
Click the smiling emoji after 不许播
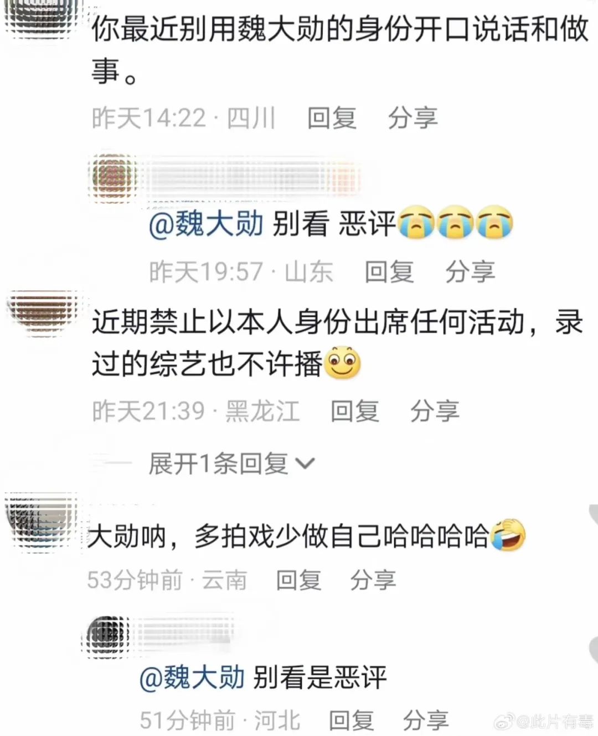click(x=342, y=364)
